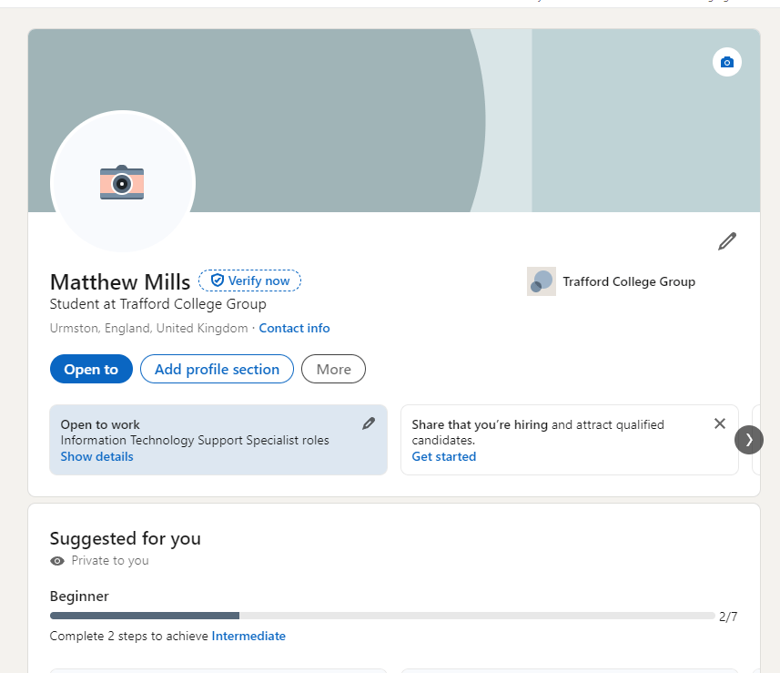Expand the More options menu
780x673 pixels.
pos(333,369)
